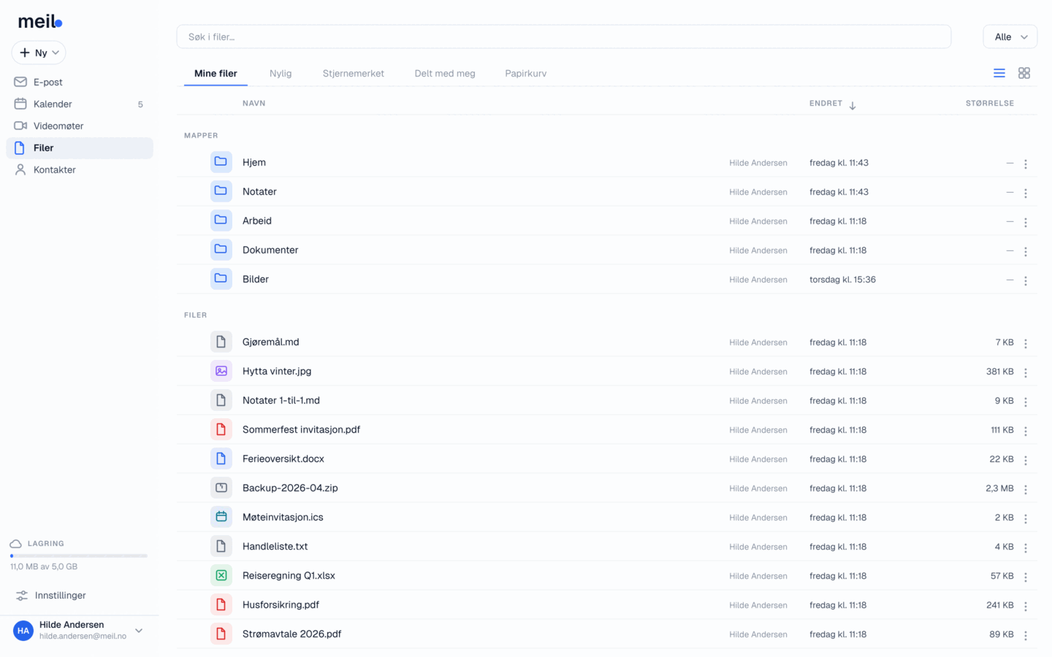
Task: Click the 11,0 MB av 5,0 GB storage text
Action: (x=44, y=566)
